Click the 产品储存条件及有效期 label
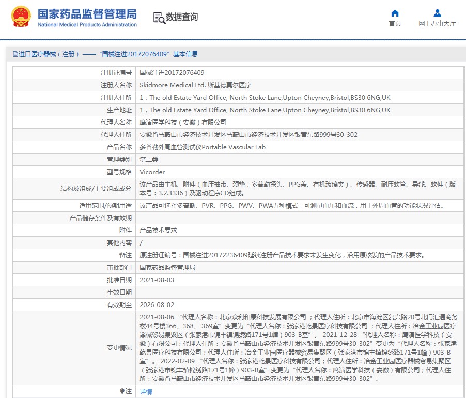The width and height of the screenshot is (466, 398). click(x=100, y=218)
